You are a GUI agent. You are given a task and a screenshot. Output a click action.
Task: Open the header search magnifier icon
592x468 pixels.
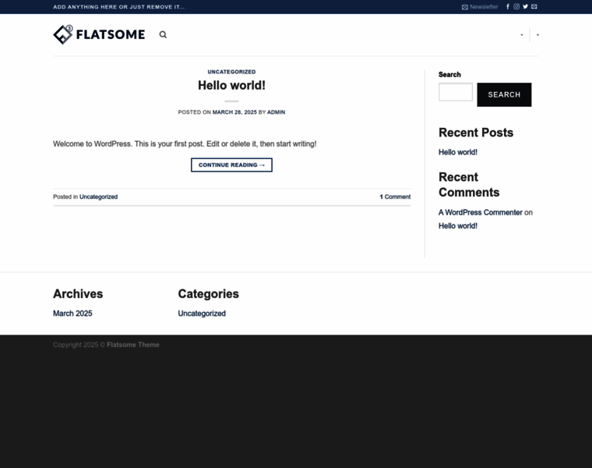(163, 35)
